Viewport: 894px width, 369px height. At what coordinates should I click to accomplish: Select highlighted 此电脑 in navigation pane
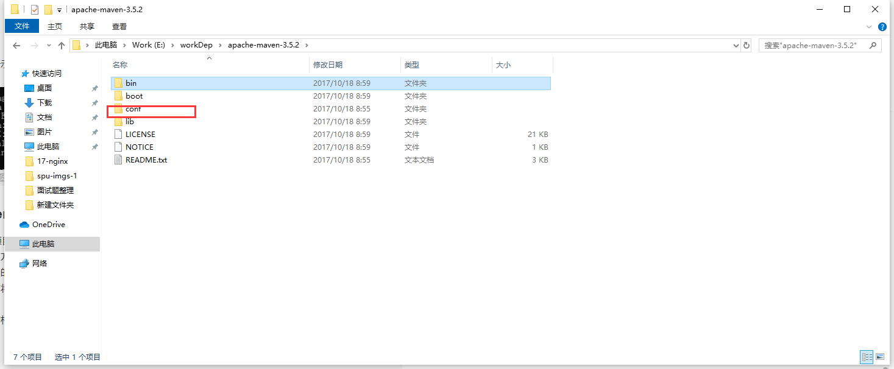[52, 244]
